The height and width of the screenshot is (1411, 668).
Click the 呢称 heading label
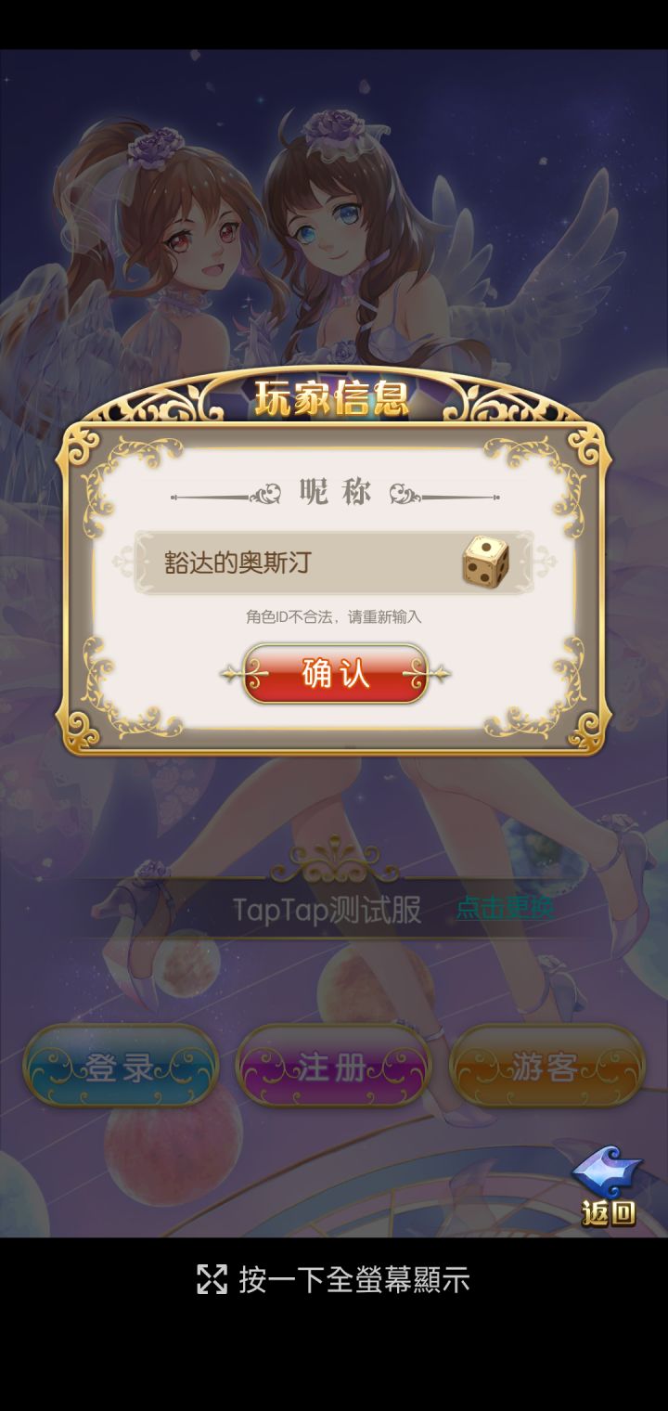coord(335,493)
